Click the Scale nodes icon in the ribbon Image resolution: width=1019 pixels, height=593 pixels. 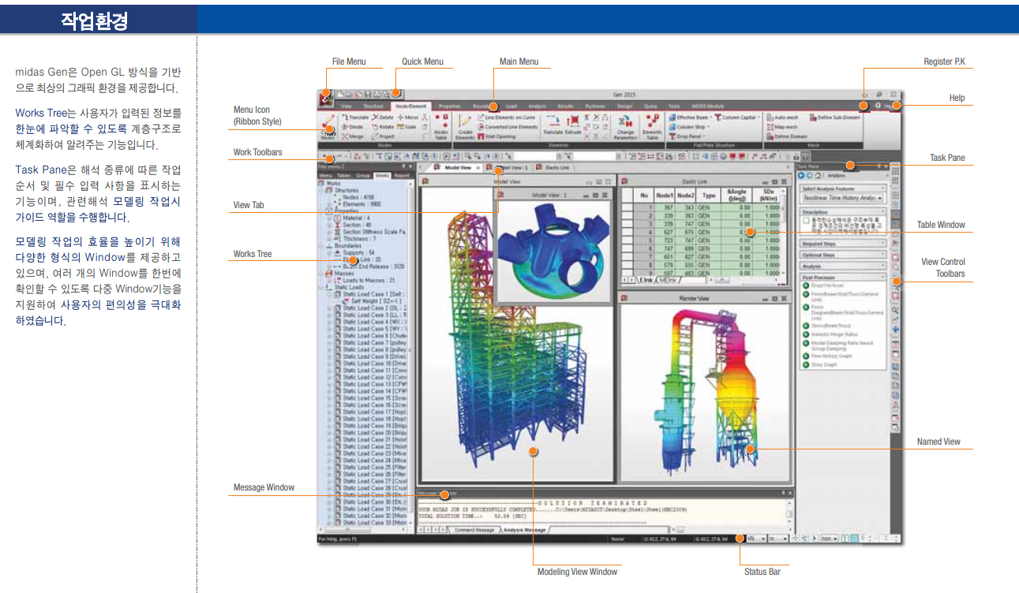coord(406,126)
